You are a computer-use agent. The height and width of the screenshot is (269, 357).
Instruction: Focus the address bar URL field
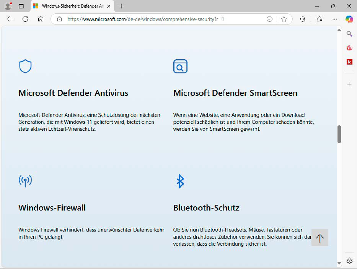tap(146, 19)
